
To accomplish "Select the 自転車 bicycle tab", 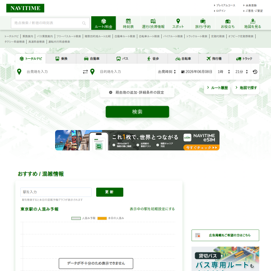I will click(183, 59).
